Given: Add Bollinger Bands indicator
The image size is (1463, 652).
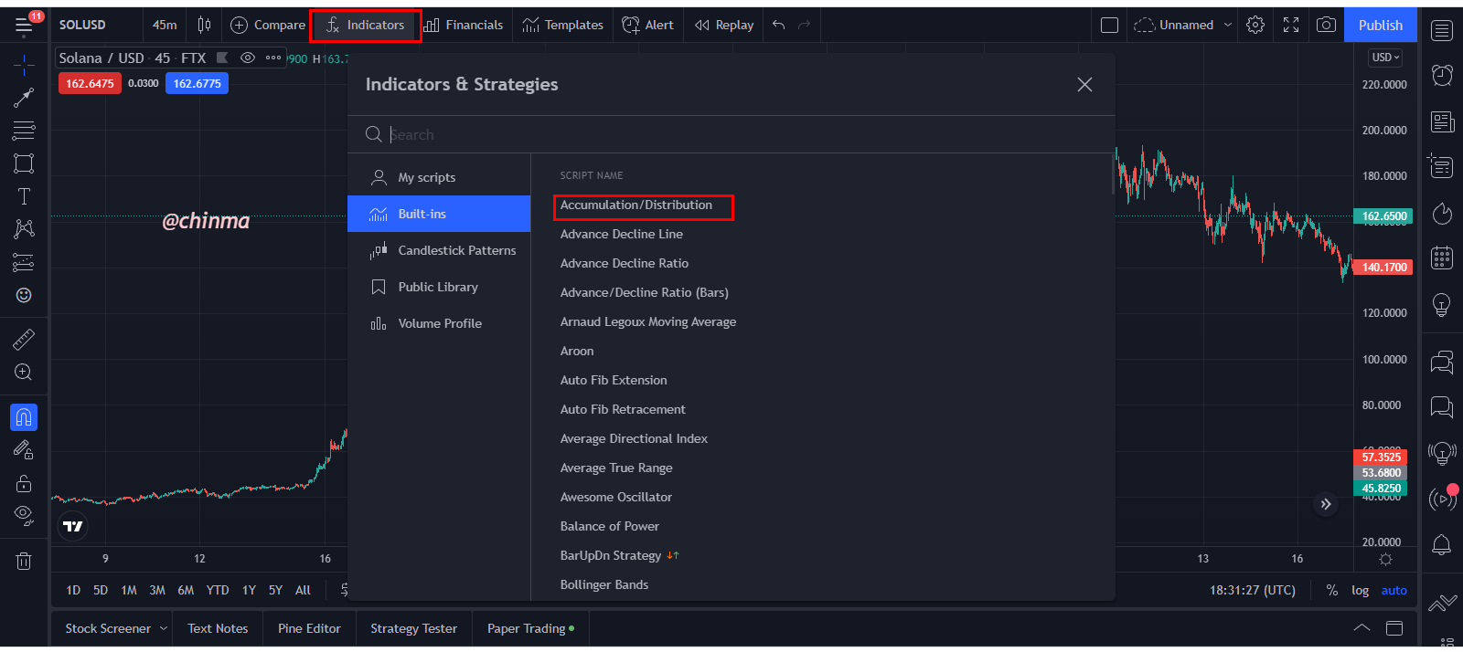Looking at the screenshot, I should pyautogui.click(x=604, y=584).
